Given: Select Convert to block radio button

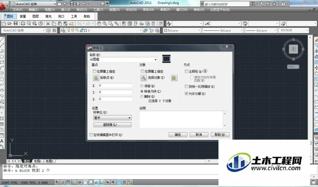Looking at the screenshot, I should tap(142, 91).
